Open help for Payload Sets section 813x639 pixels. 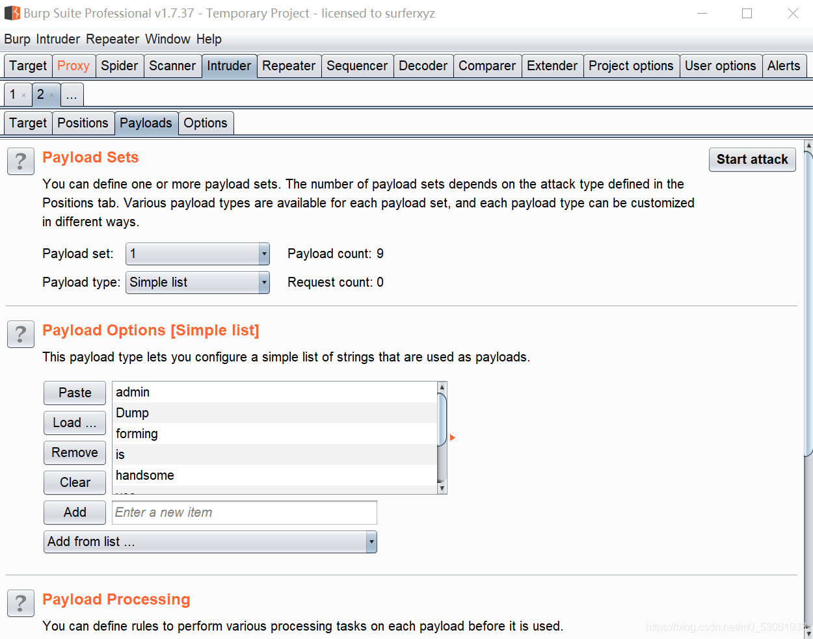pos(21,161)
